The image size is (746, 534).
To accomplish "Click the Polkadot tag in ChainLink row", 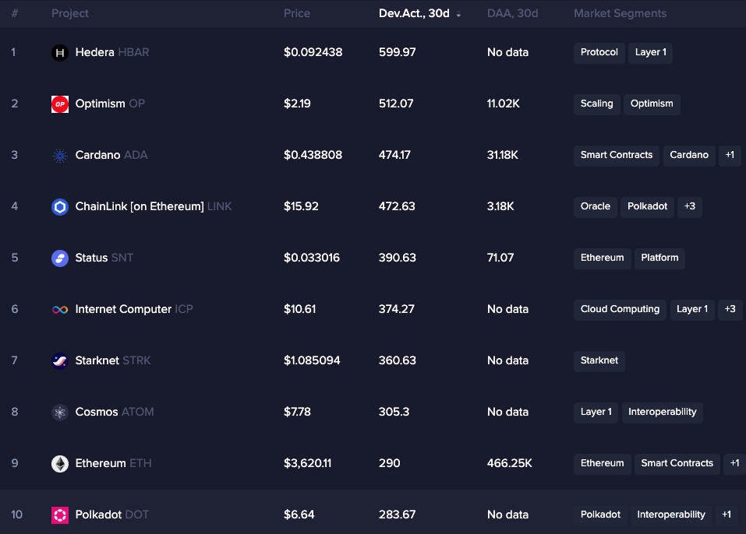I will [x=647, y=206].
